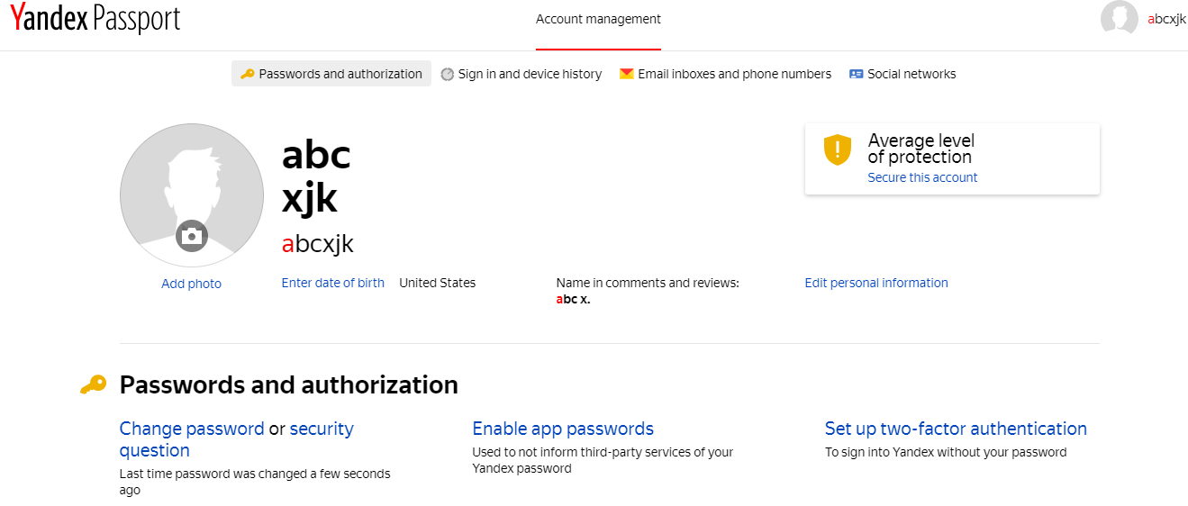Click the camera icon on profile photo
The height and width of the screenshot is (506, 1188).
[191, 236]
